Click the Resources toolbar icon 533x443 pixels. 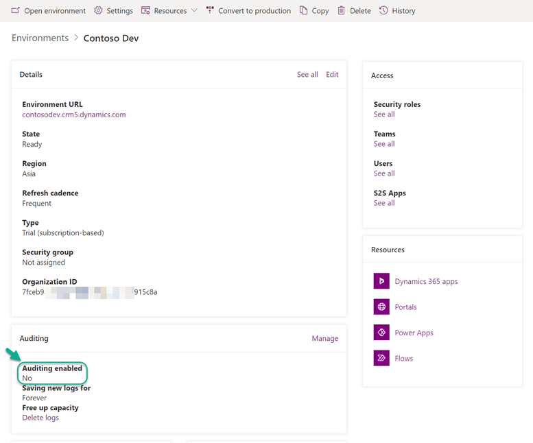(x=145, y=10)
